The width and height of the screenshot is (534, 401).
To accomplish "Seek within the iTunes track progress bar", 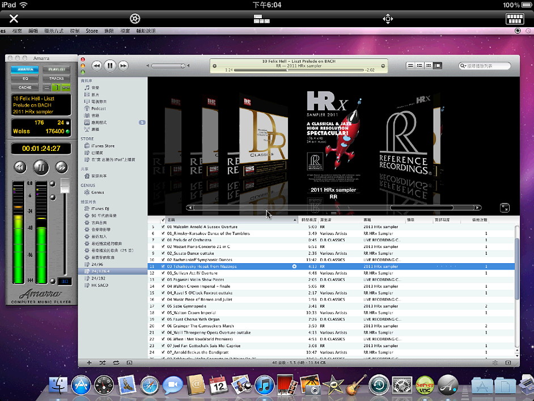I will [x=299, y=70].
